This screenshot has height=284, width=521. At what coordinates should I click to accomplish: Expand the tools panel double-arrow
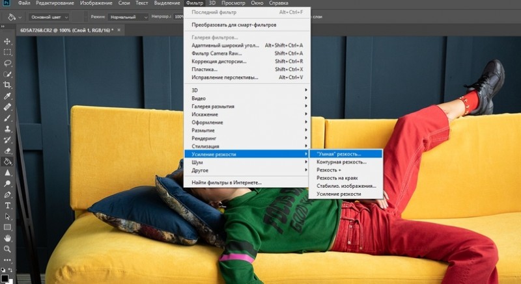(x=3, y=27)
